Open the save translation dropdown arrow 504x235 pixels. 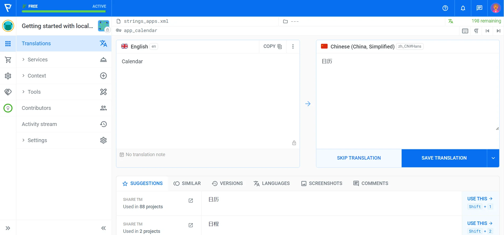(493, 158)
